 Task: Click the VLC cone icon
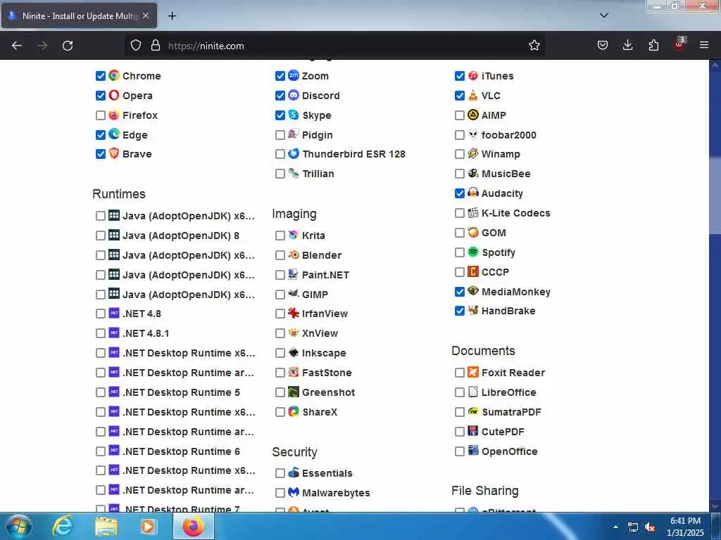[472, 95]
